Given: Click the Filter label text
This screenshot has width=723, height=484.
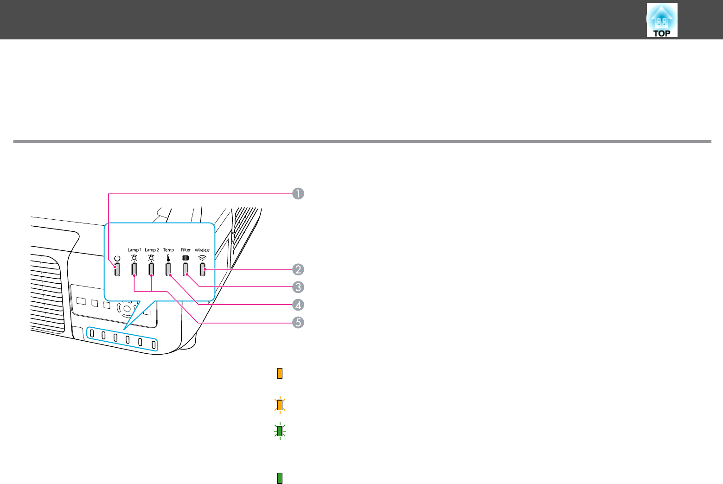Looking at the screenshot, I should coord(186,250).
